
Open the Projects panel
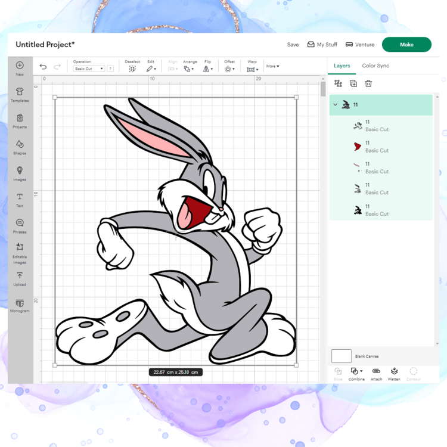click(x=20, y=121)
